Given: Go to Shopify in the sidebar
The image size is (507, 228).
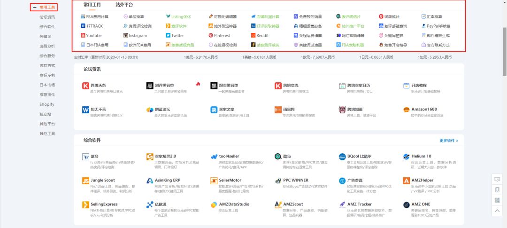Looking at the screenshot, I should coord(47,104).
